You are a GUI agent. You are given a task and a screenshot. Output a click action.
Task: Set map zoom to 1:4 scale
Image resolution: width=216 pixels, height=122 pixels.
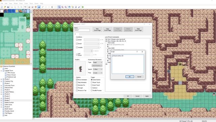click(x=65, y=7)
